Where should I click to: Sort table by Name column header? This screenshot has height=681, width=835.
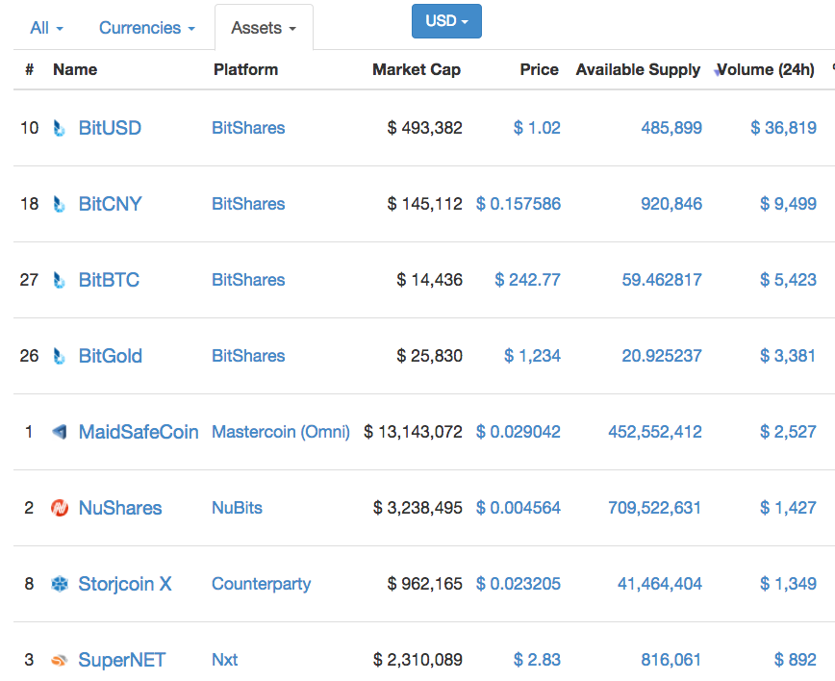[x=75, y=70]
